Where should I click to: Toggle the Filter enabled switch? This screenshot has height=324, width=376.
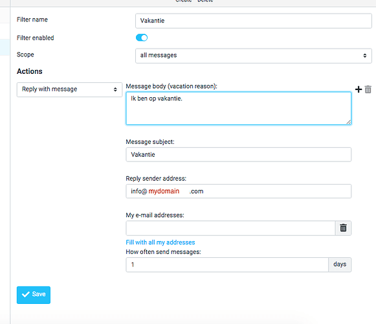pos(142,38)
